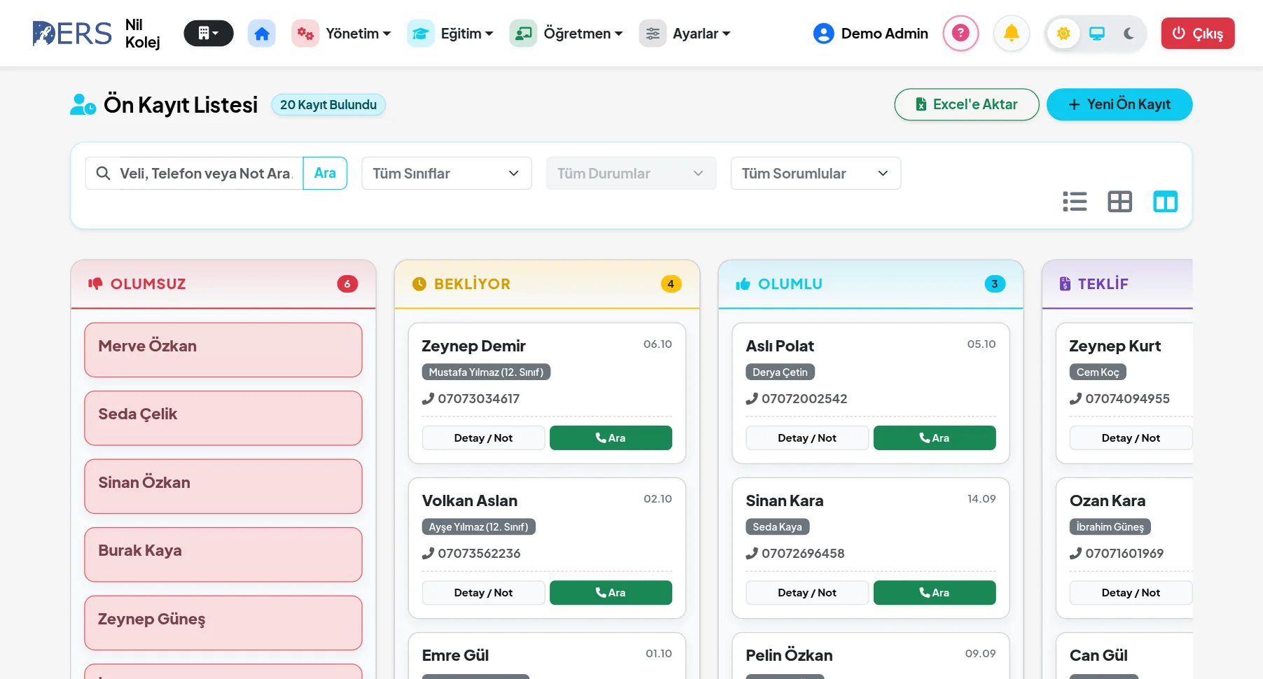Click the 20 Kayıt Bulundu badge
Viewport: 1263px width, 679px height.
[x=328, y=104]
